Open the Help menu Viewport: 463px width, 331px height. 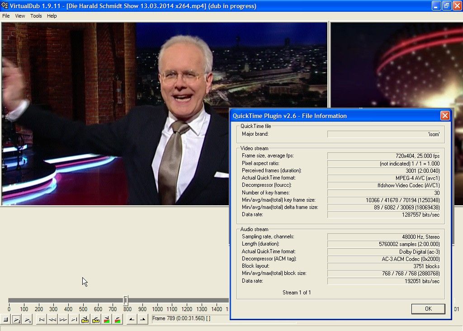click(x=52, y=16)
